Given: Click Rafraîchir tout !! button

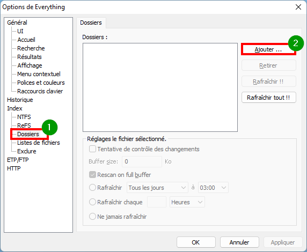Looking at the screenshot, I should pos(268,98).
